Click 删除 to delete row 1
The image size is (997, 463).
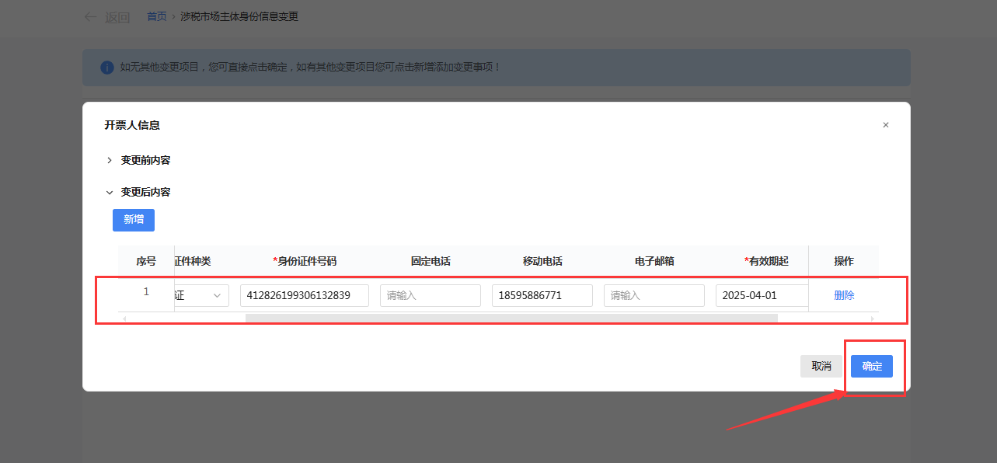point(844,295)
